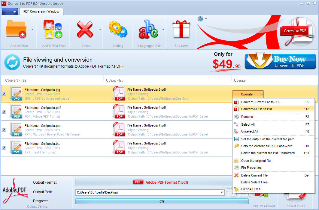Open the Delete dropdown arrow

click(100, 30)
